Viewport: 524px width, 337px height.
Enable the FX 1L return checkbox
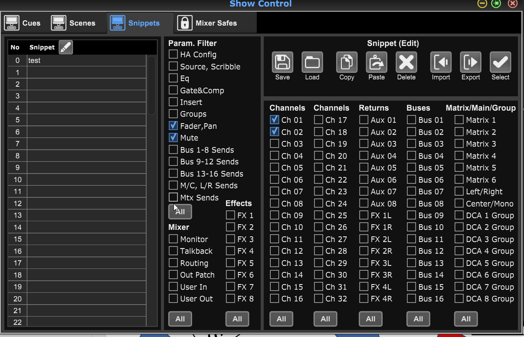click(x=364, y=215)
